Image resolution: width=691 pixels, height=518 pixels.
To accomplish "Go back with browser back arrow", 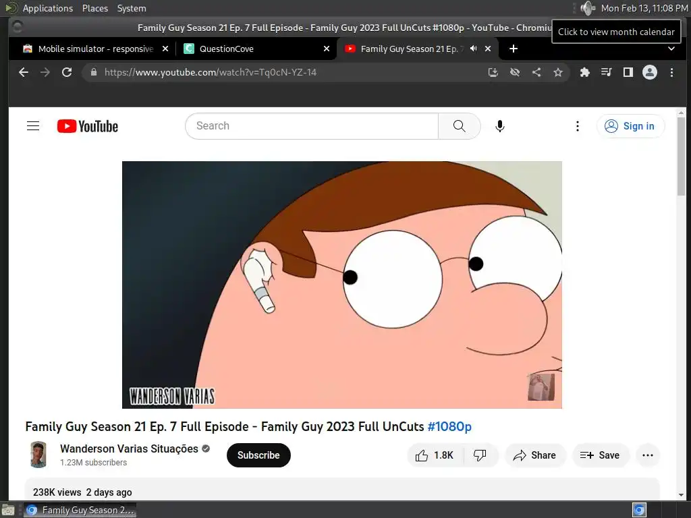I will (24, 72).
